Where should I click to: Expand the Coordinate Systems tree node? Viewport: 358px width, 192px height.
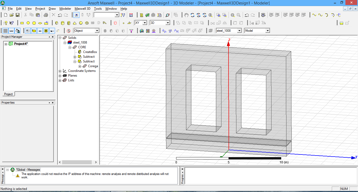pyautogui.click(x=60, y=71)
